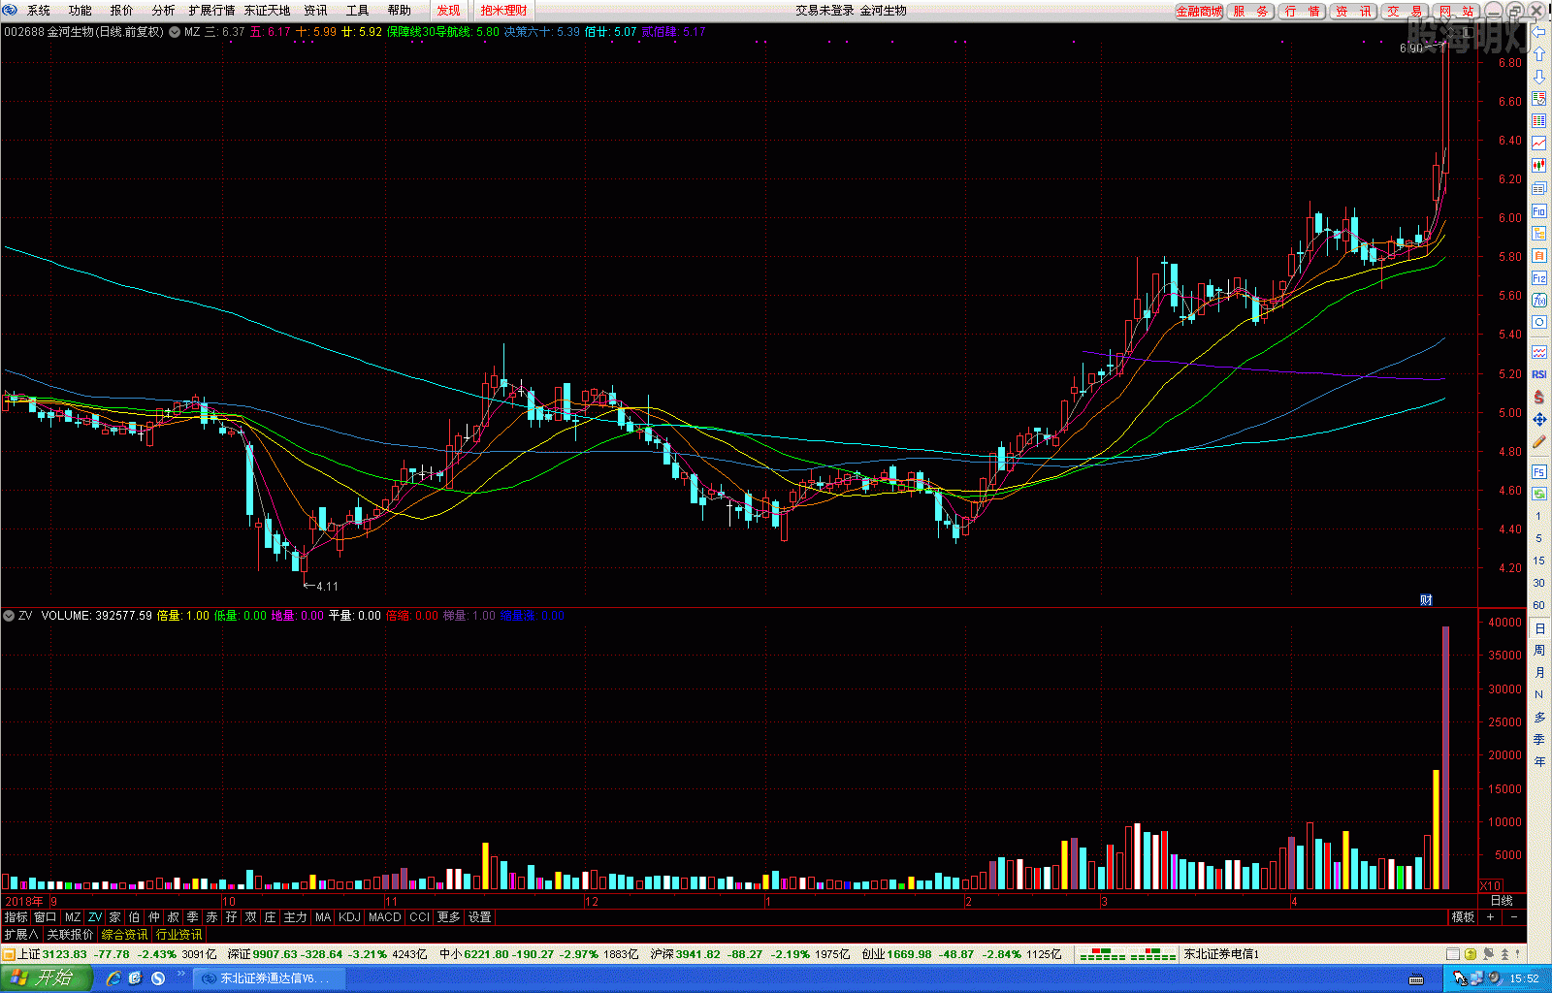Click the minus zoom-out chart button

pos(1513,916)
